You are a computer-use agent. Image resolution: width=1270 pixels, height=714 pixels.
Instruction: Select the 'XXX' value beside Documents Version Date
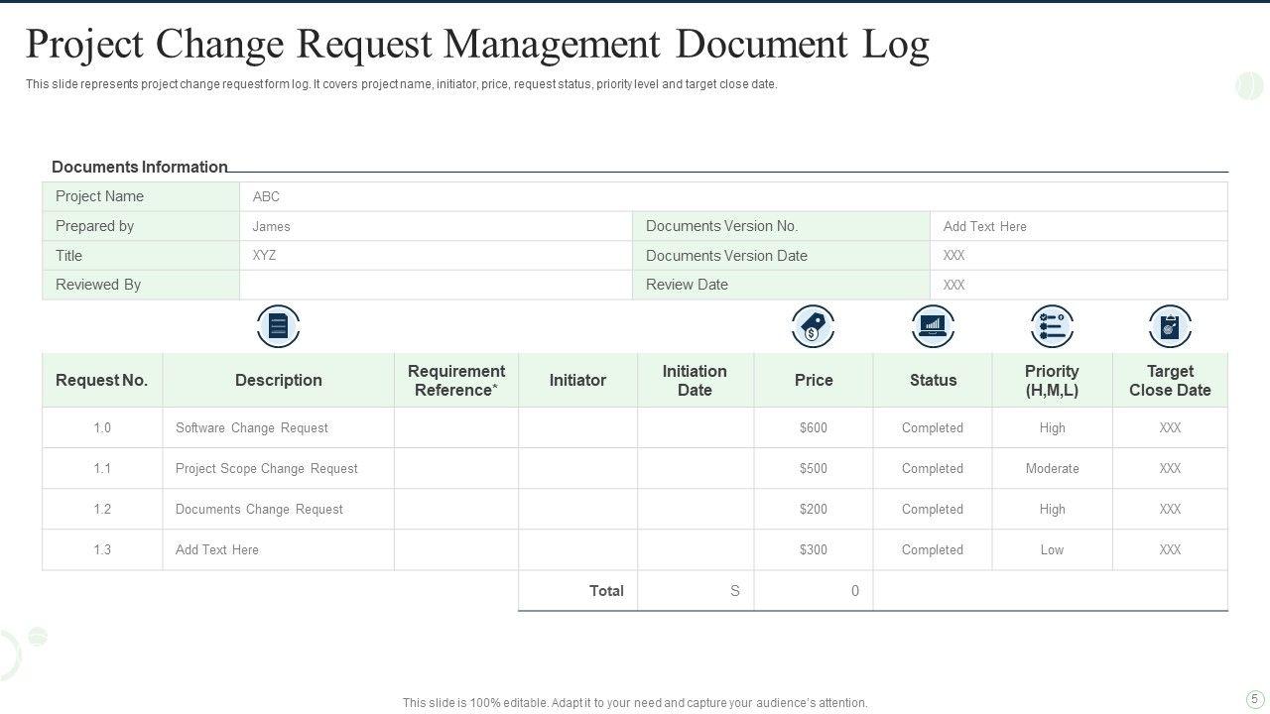click(x=954, y=255)
